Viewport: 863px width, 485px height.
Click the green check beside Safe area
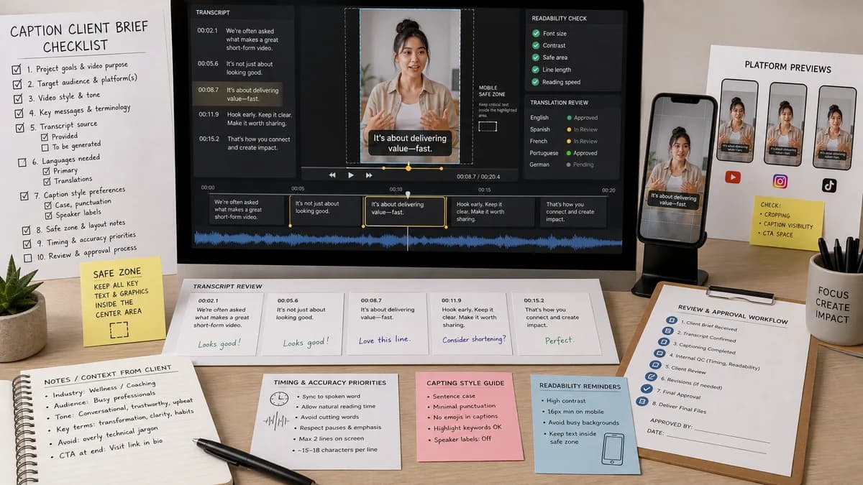(536, 57)
